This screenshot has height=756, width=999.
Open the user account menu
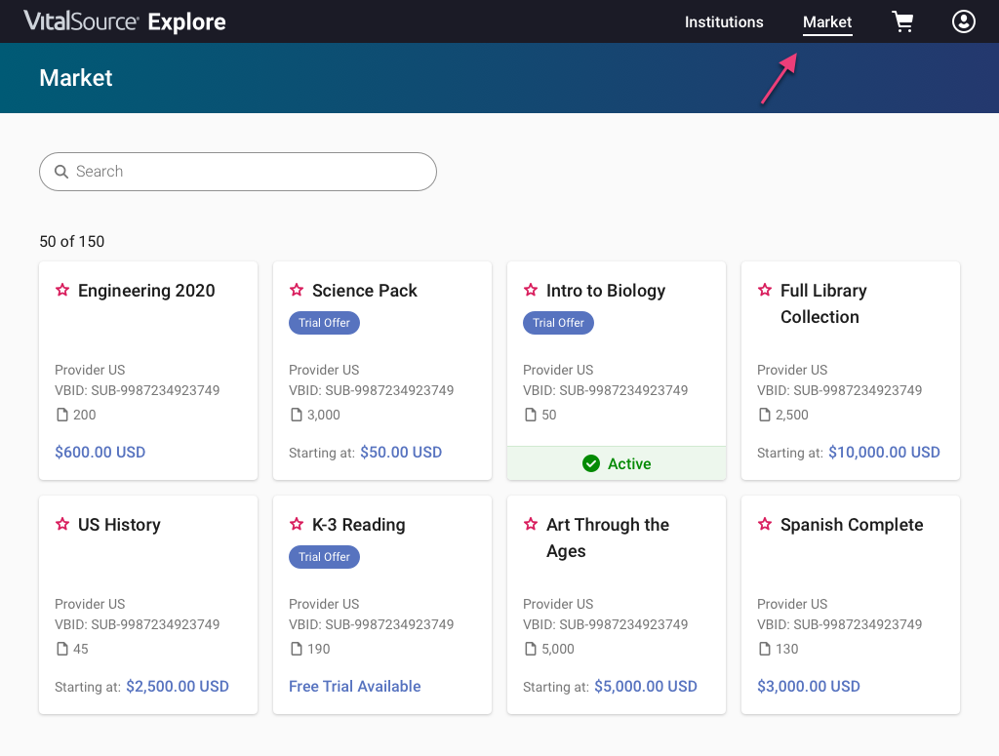point(963,21)
